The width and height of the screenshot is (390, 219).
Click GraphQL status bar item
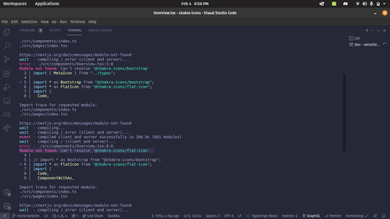coord(311,216)
